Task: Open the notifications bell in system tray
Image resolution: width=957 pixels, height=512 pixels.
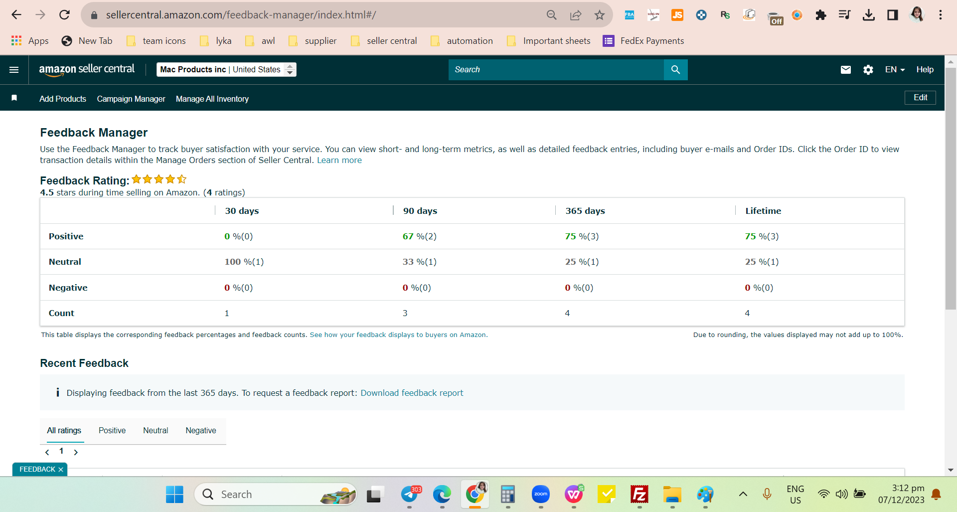Action: point(936,495)
